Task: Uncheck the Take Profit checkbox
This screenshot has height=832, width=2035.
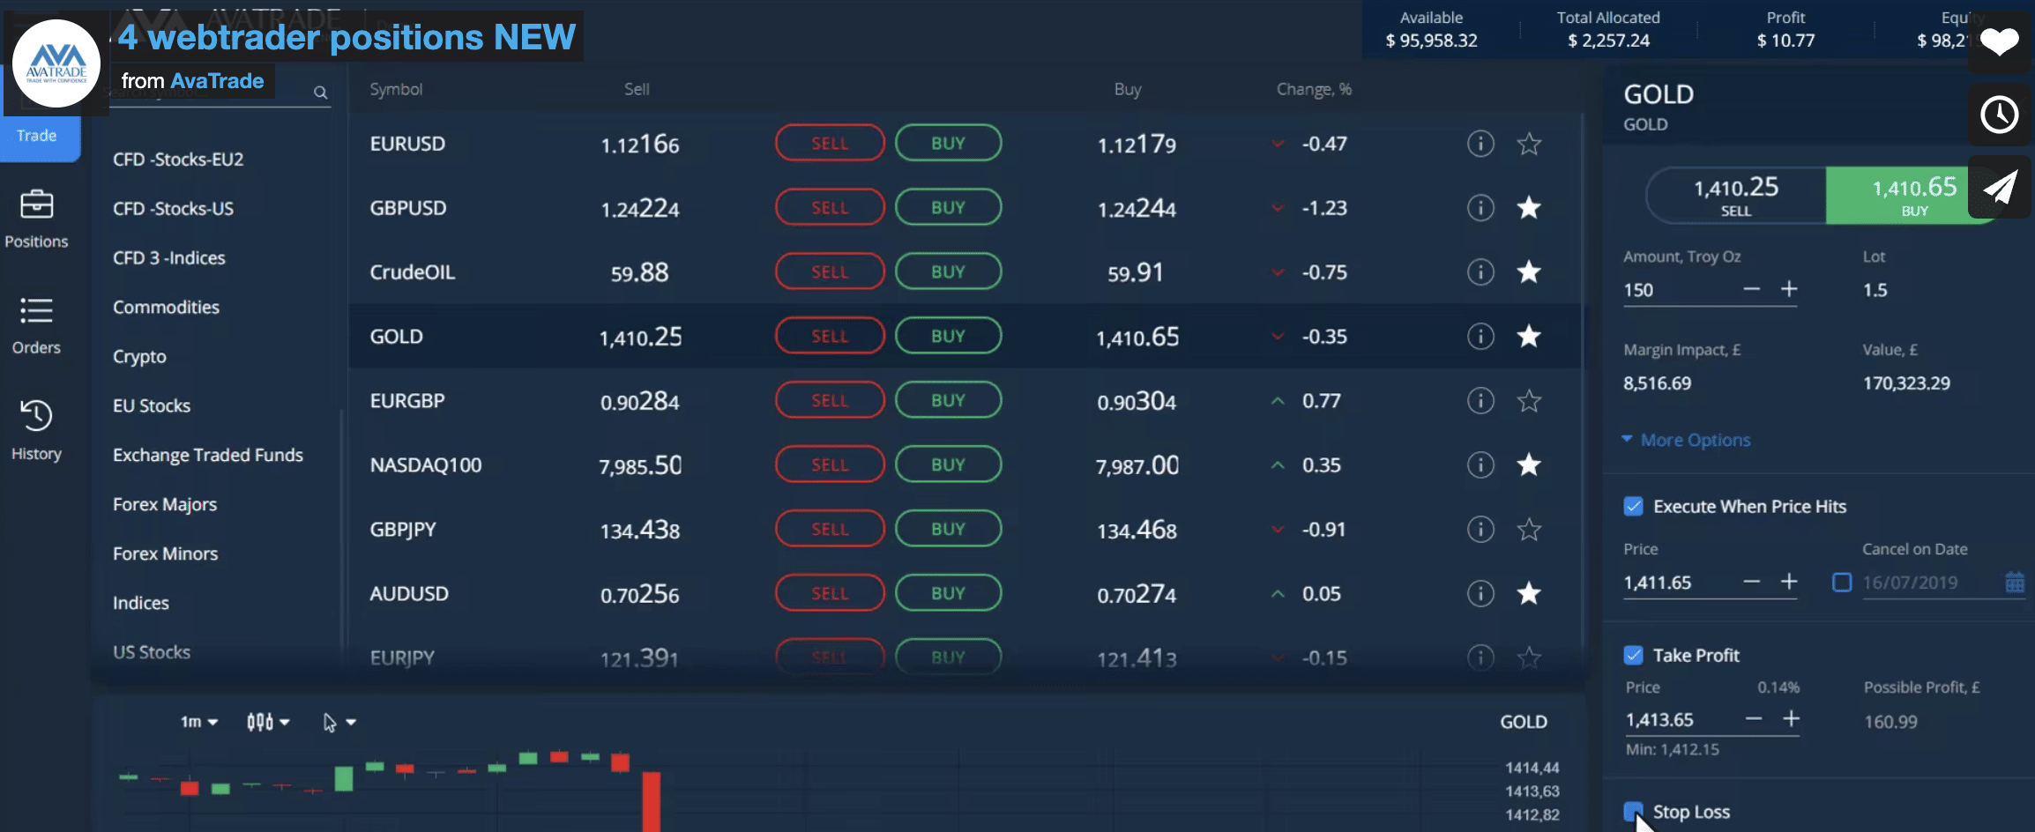Action: 1634,656
